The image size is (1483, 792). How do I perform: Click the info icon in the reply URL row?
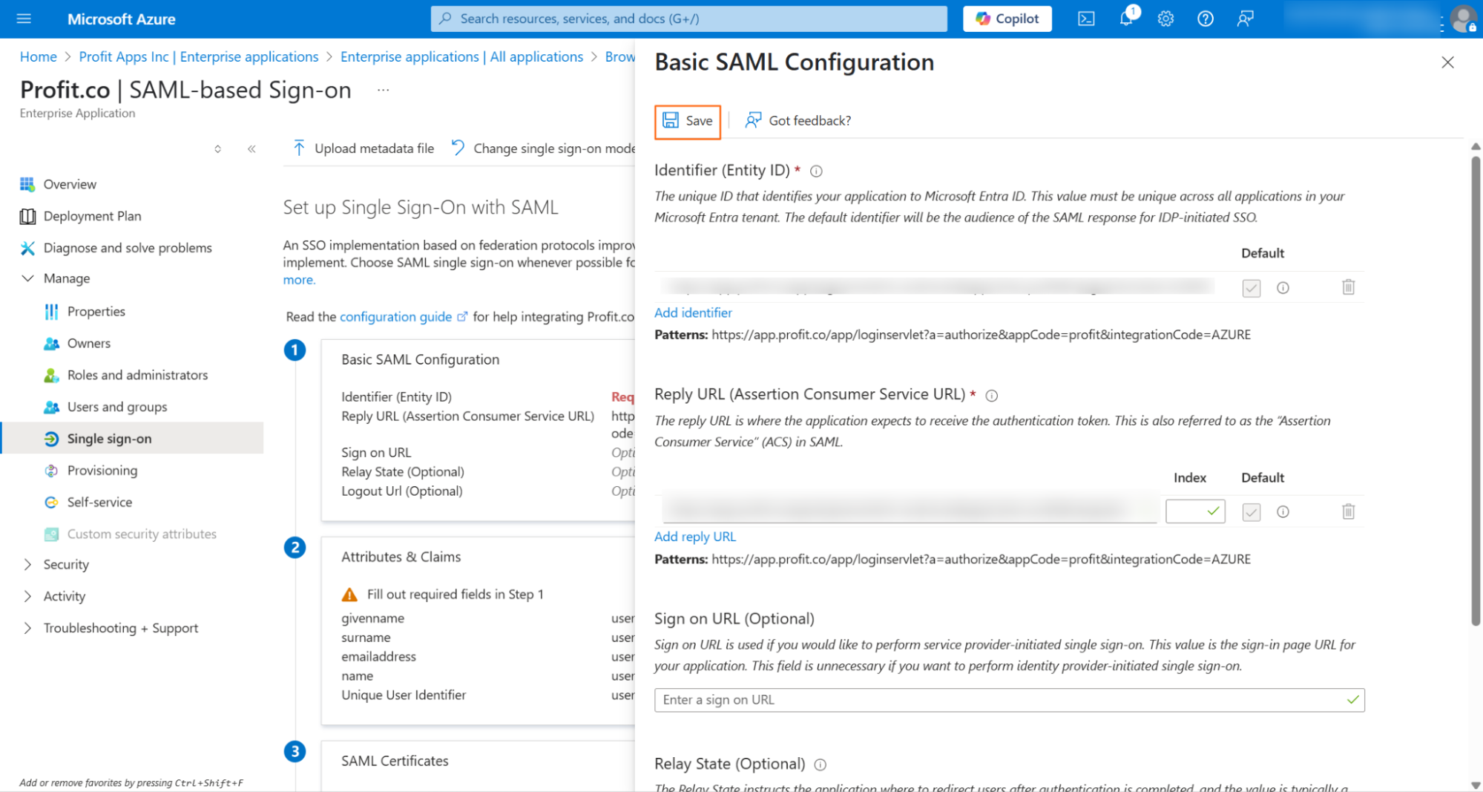[1283, 512]
